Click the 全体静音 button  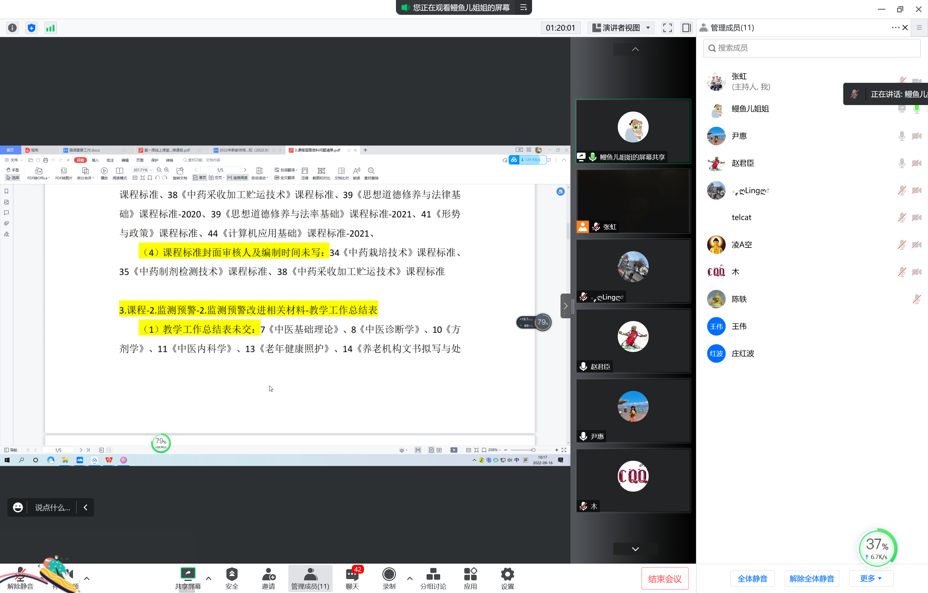[752, 578]
